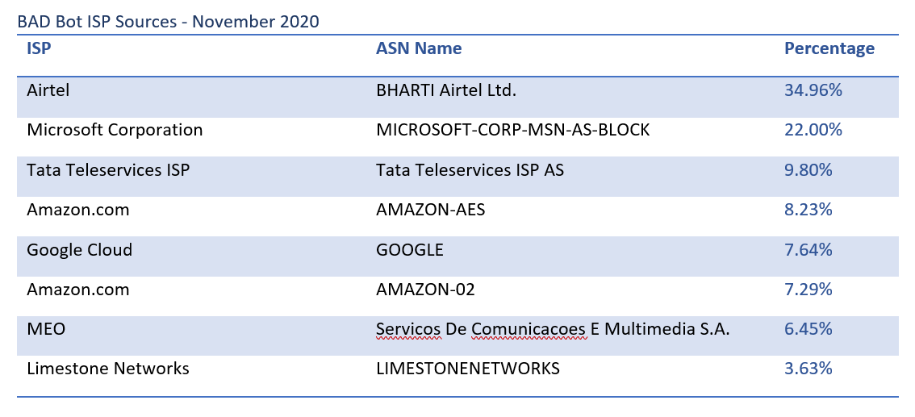Select the 34.96% percentage value

[x=813, y=90]
